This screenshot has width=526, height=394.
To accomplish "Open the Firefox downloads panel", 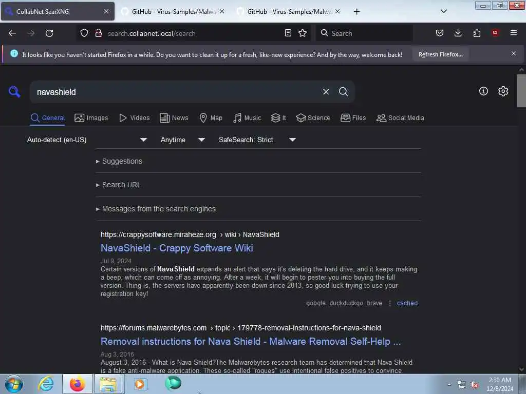I will tap(458, 33).
